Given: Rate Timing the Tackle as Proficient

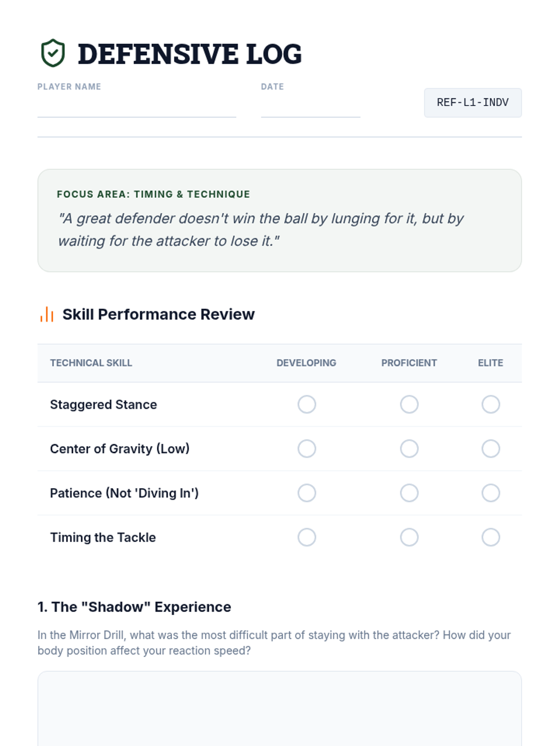Looking at the screenshot, I should [409, 537].
